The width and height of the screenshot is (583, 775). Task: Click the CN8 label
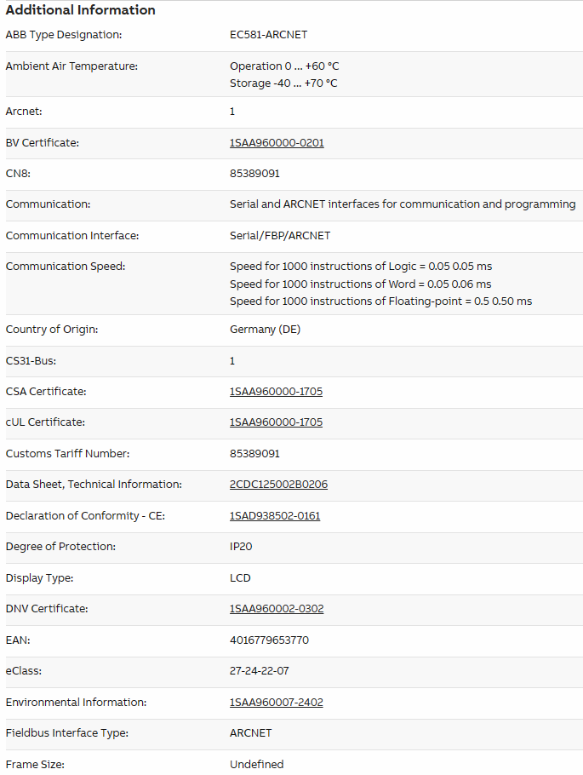click(x=18, y=174)
